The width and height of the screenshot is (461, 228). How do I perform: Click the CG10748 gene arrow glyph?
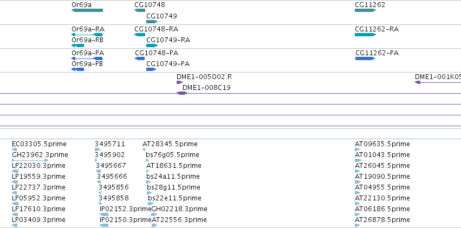click(x=140, y=10)
